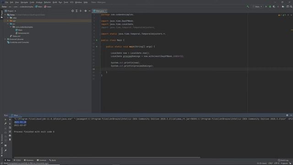Open the Problems tool window
Viewport: 293px width, 165px height.
(x=29, y=160)
